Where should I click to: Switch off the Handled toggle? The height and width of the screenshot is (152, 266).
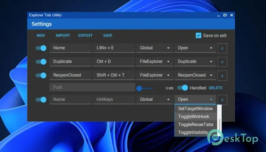tap(182, 88)
